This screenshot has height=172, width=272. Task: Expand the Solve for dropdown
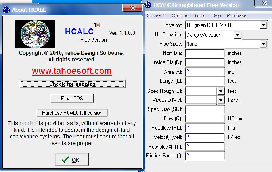coord(263,25)
